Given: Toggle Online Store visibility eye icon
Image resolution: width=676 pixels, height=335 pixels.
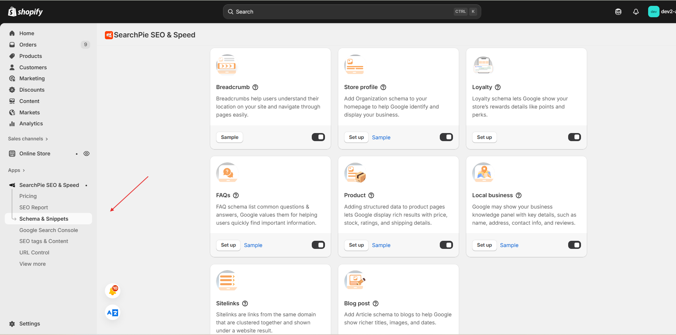Looking at the screenshot, I should [x=87, y=153].
